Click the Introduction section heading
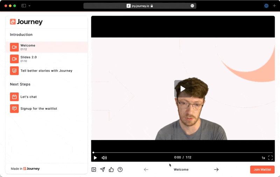Screen dimensions: 280x177 [x=21, y=35]
